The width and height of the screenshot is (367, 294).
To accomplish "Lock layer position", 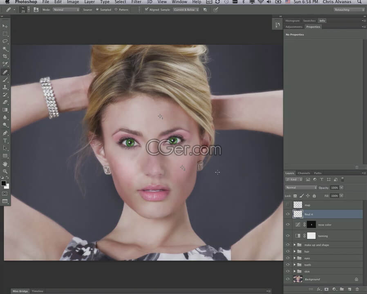I will [308, 196].
